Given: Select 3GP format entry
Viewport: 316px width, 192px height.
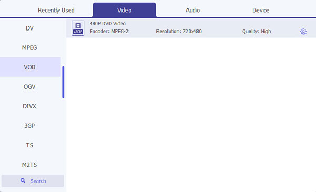Looking at the screenshot, I should pos(30,126).
